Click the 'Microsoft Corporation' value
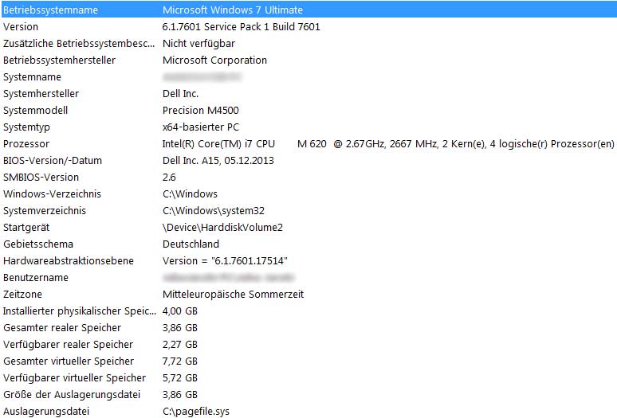 click(215, 60)
